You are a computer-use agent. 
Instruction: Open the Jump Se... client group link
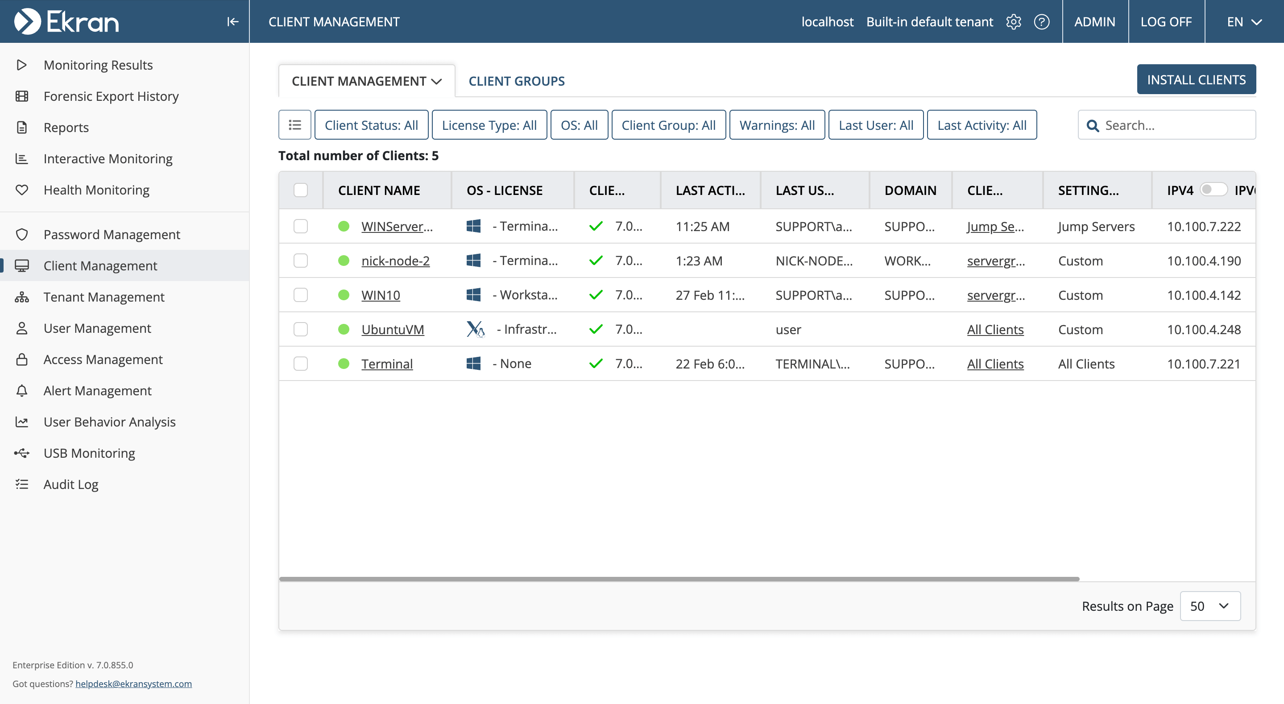click(x=995, y=226)
